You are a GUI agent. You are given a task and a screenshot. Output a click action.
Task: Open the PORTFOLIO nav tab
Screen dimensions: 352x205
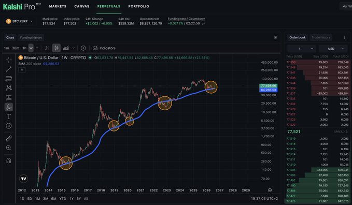139,6
